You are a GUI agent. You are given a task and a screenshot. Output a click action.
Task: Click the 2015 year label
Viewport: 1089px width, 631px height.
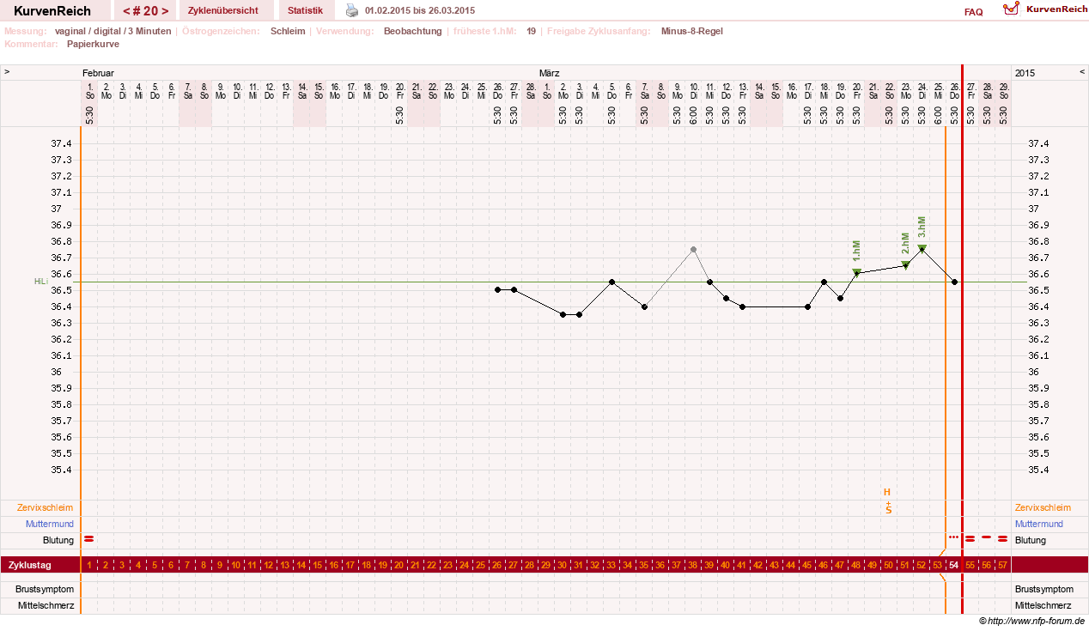(x=1025, y=73)
